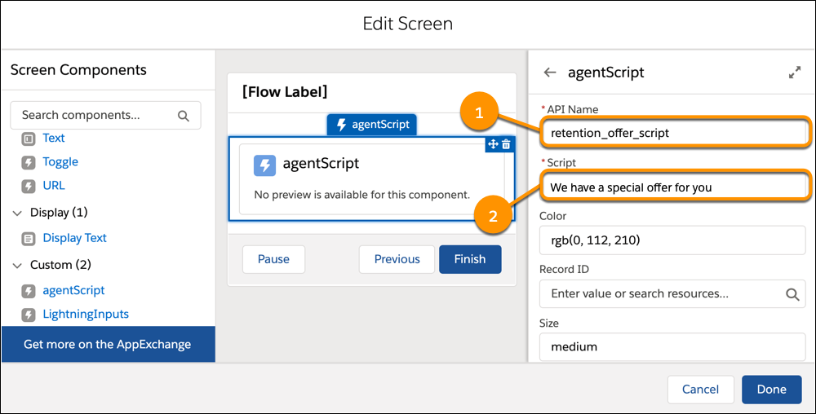Add the Display Text component

[x=74, y=238]
